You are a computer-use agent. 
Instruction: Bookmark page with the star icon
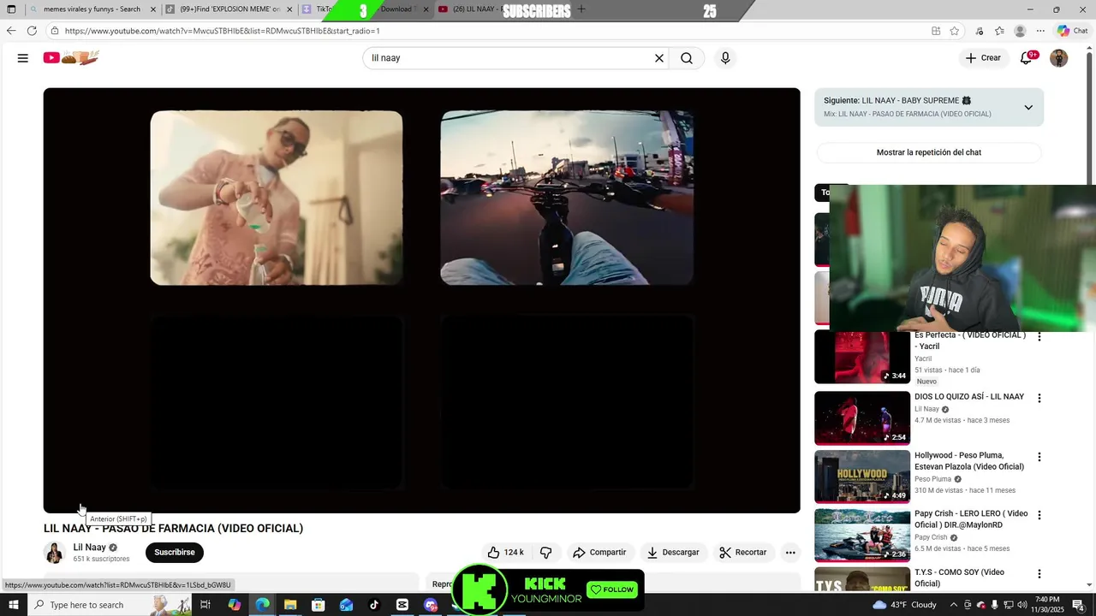click(x=955, y=31)
